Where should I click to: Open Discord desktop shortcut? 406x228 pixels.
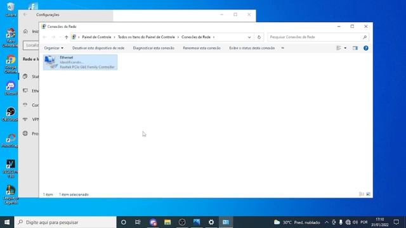[x=11, y=88]
